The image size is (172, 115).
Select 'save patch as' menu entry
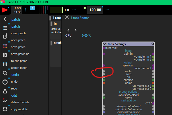click(x=20, y=54)
